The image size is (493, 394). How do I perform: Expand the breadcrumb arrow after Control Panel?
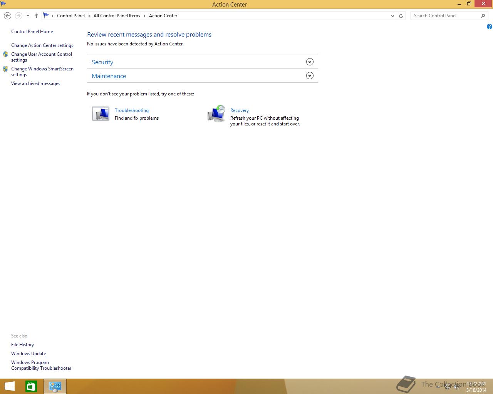pos(89,16)
